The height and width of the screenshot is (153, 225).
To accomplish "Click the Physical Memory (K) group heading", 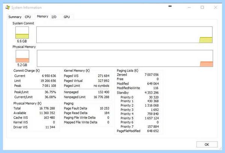I will pos(27,104).
